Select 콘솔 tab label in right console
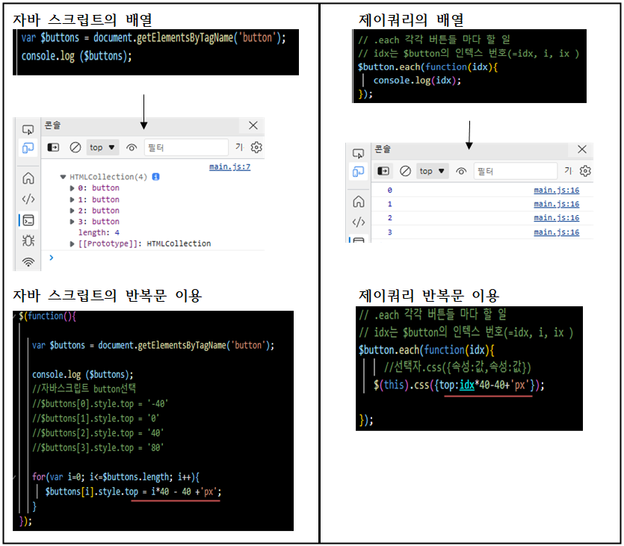Image resolution: width=624 pixels, height=546 pixels. 383,149
